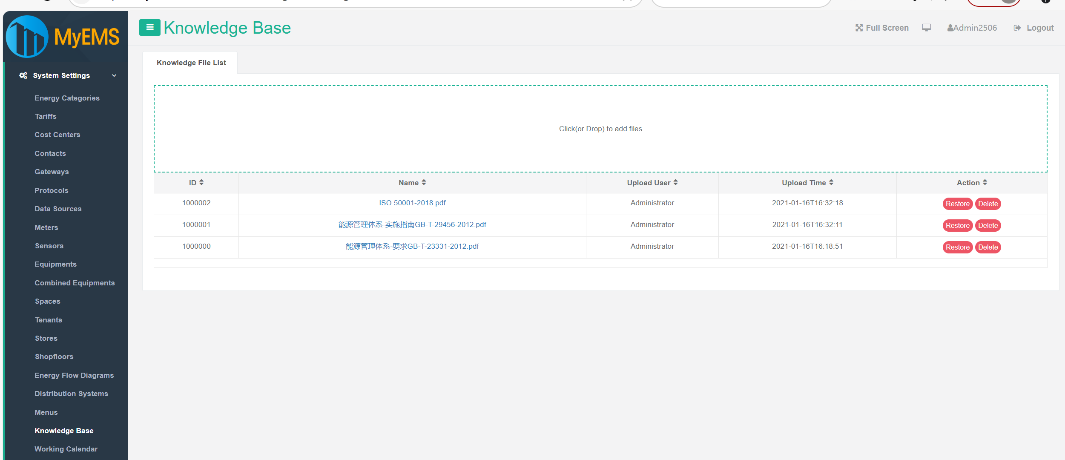Restore ISO 50001-2018.pdf file
Image resolution: width=1065 pixels, height=460 pixels.
click(x=957, y=204)
